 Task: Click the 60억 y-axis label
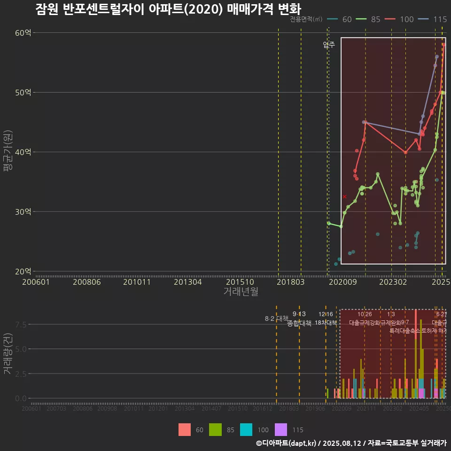click(x=23, y=33)
